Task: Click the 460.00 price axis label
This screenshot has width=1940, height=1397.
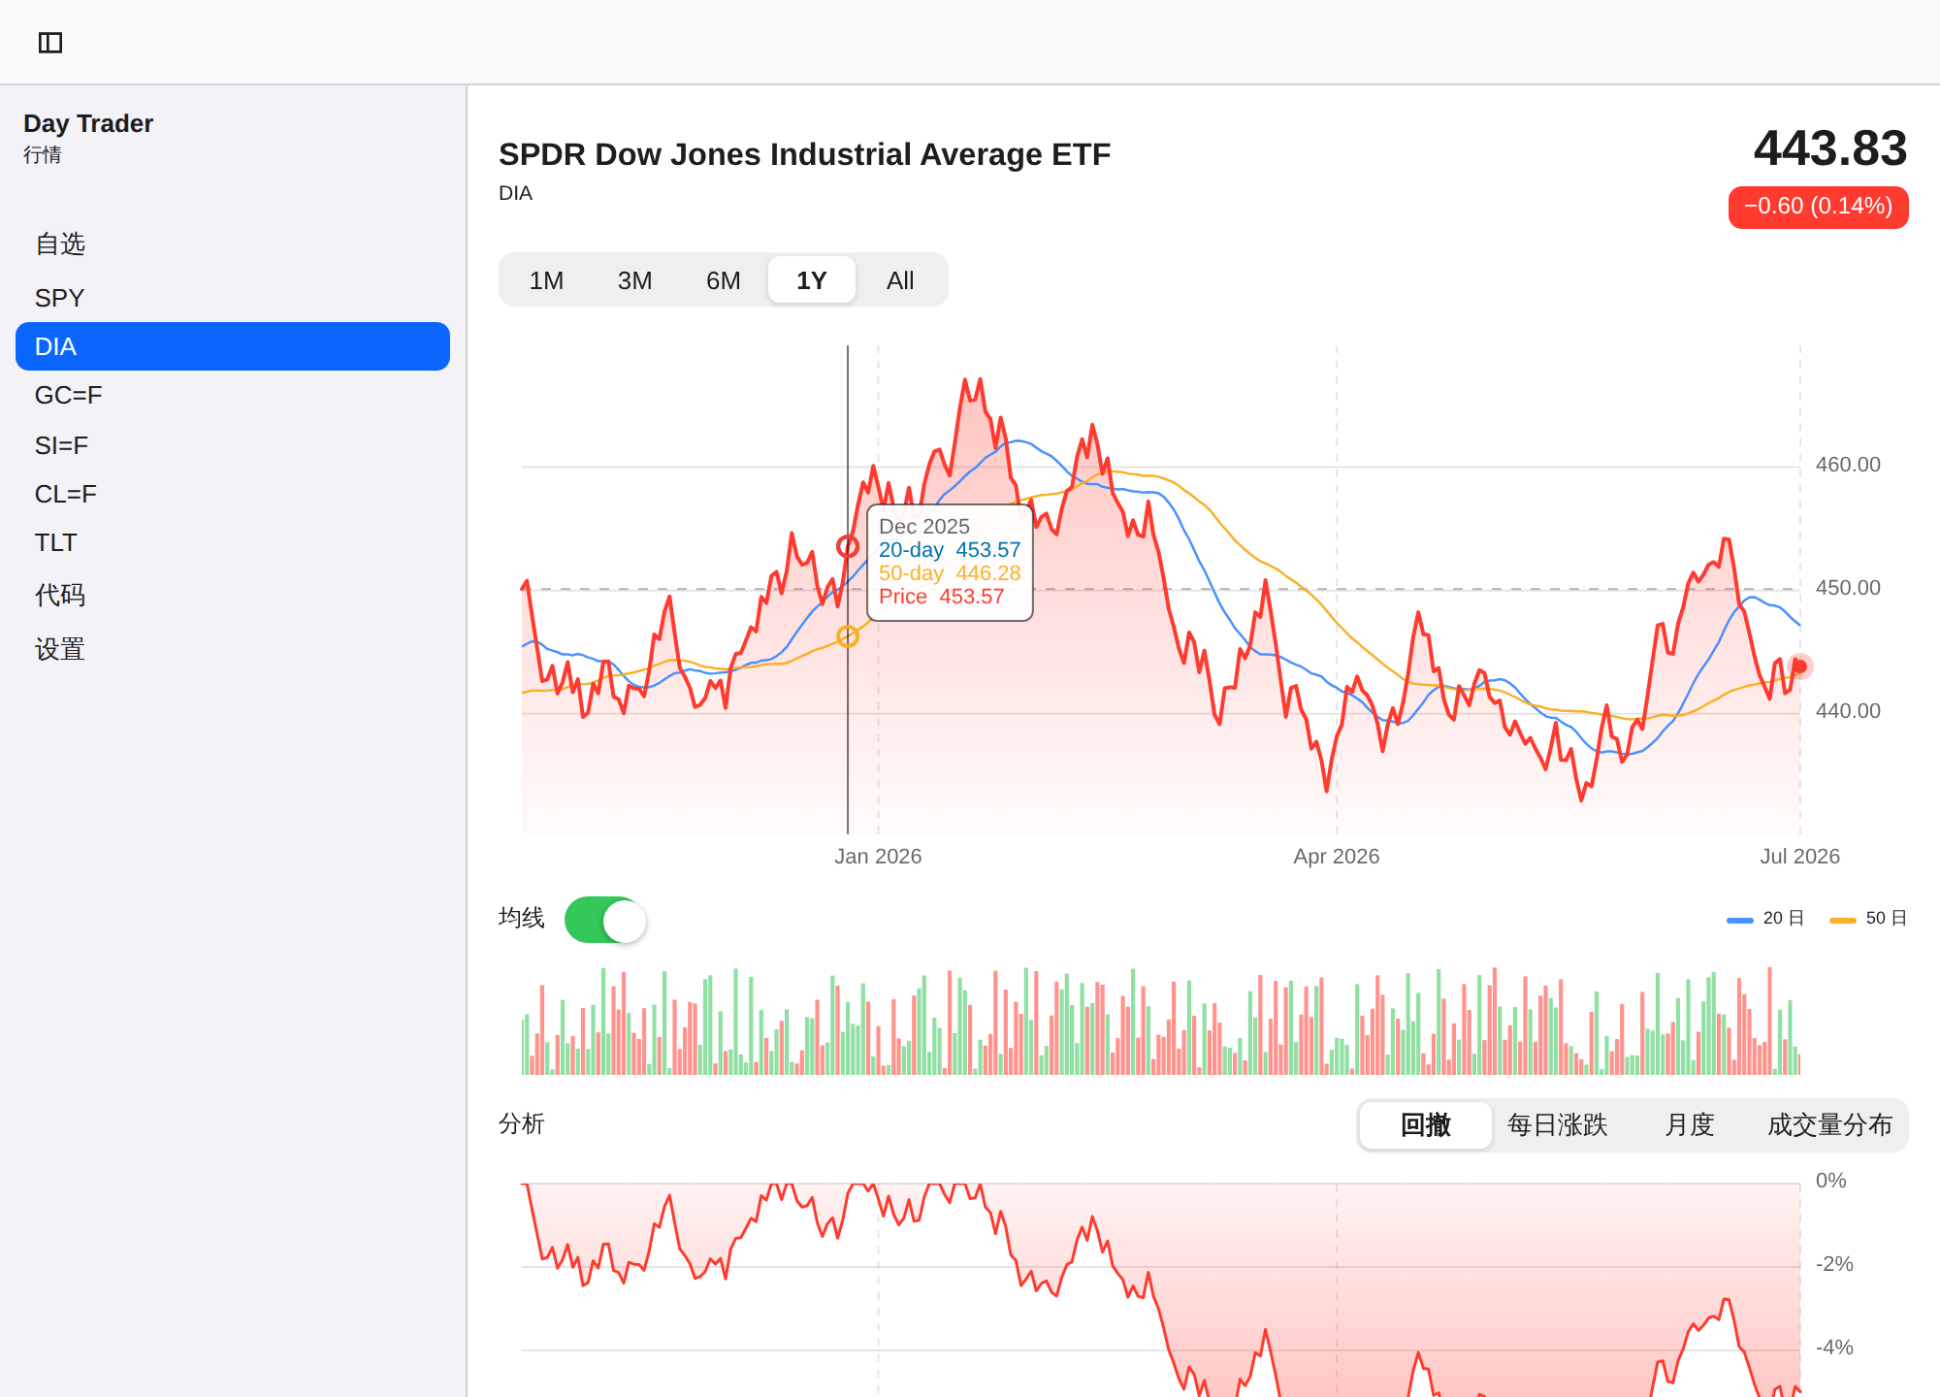Action: pos(1848,465)
